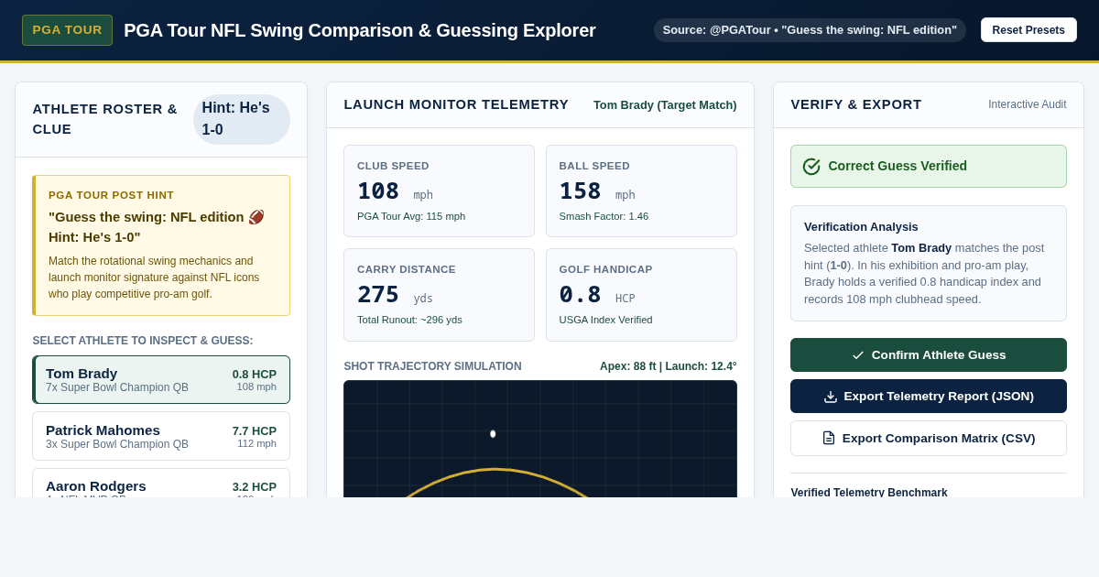Click the 'SELECT ATHLETE TO INSPECT & GUESS' label
This screenshot has height=577, width=1099.
tap(143, 341)
